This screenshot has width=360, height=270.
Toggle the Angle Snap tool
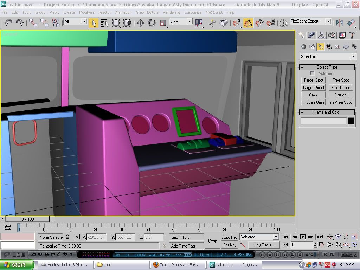[x=248, y=23]
